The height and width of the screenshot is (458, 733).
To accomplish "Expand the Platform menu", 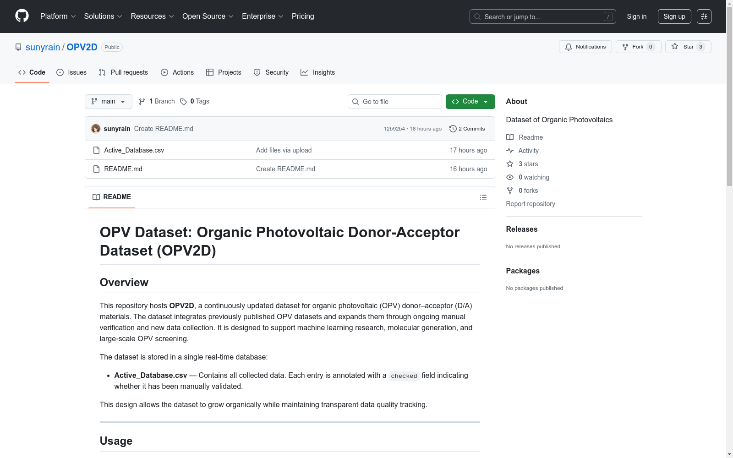I will [58, 16].
